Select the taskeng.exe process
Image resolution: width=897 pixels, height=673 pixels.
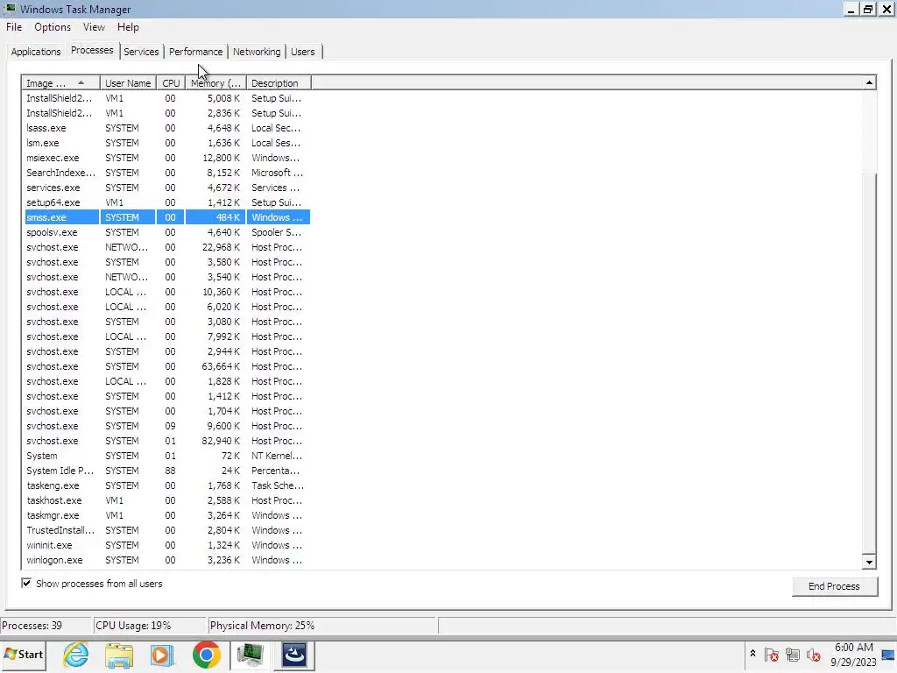pyautogui.click(x=167, y=485)
